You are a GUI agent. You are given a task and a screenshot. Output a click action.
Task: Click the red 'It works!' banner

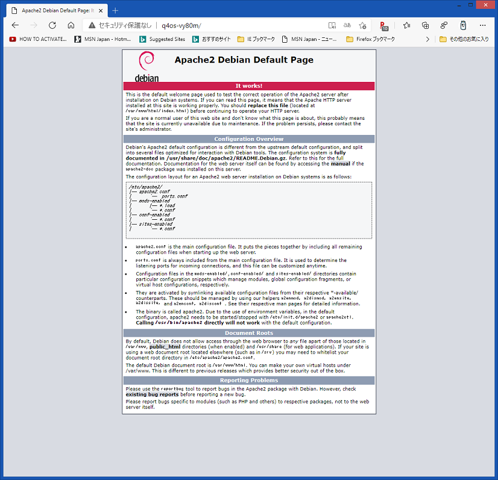pos(249,86)
